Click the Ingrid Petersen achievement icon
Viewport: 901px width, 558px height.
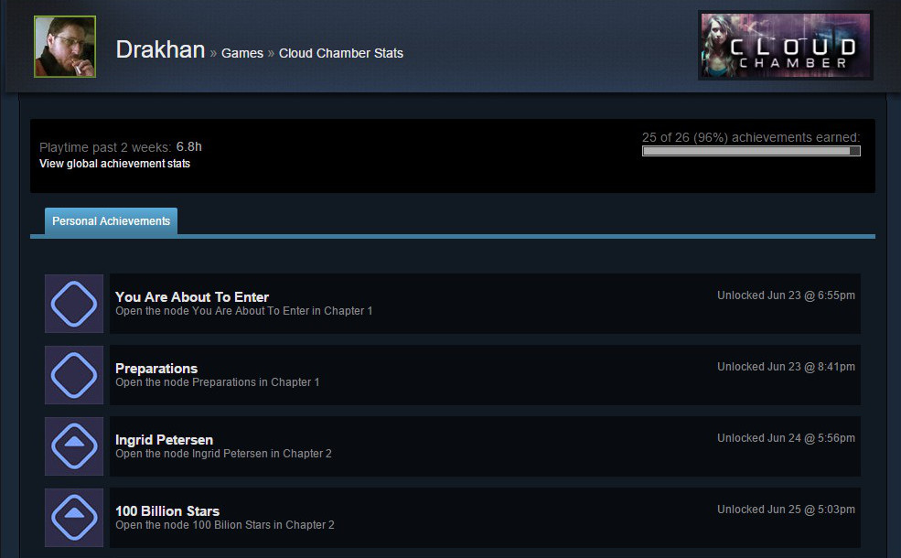click(x=74, y=445)
